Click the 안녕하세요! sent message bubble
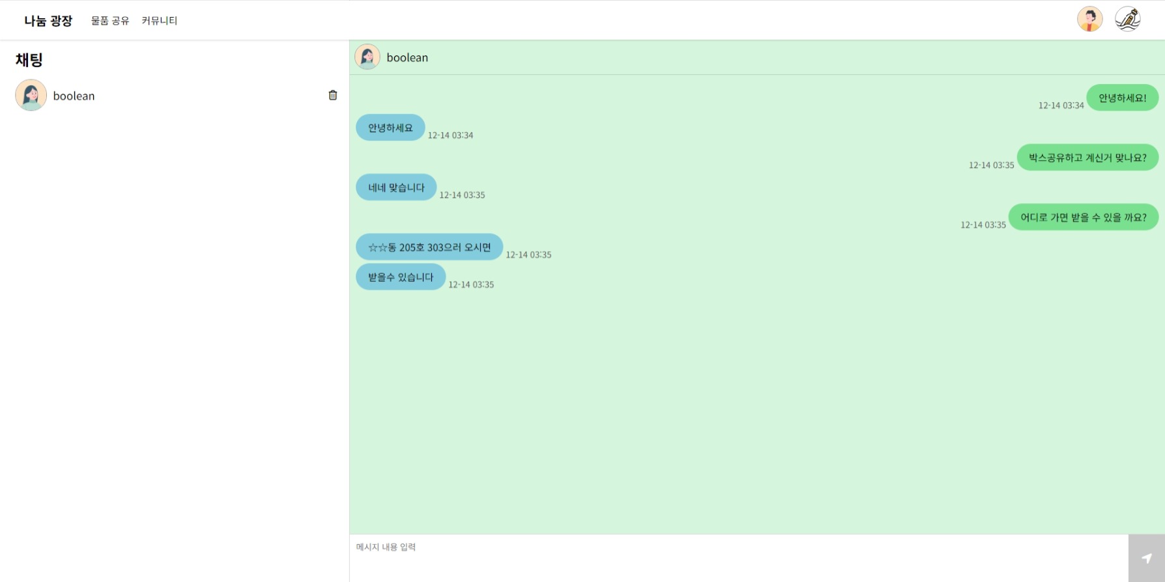Screen dimensions: 1165x582 1123,98
